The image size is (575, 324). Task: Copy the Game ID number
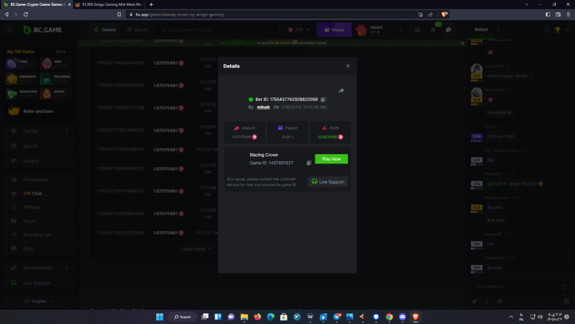click(x=309, y=163)
